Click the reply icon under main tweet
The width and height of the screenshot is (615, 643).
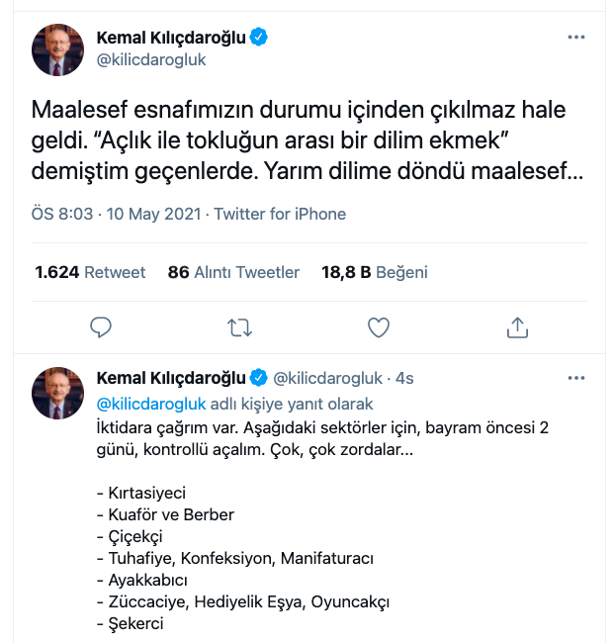101,325
